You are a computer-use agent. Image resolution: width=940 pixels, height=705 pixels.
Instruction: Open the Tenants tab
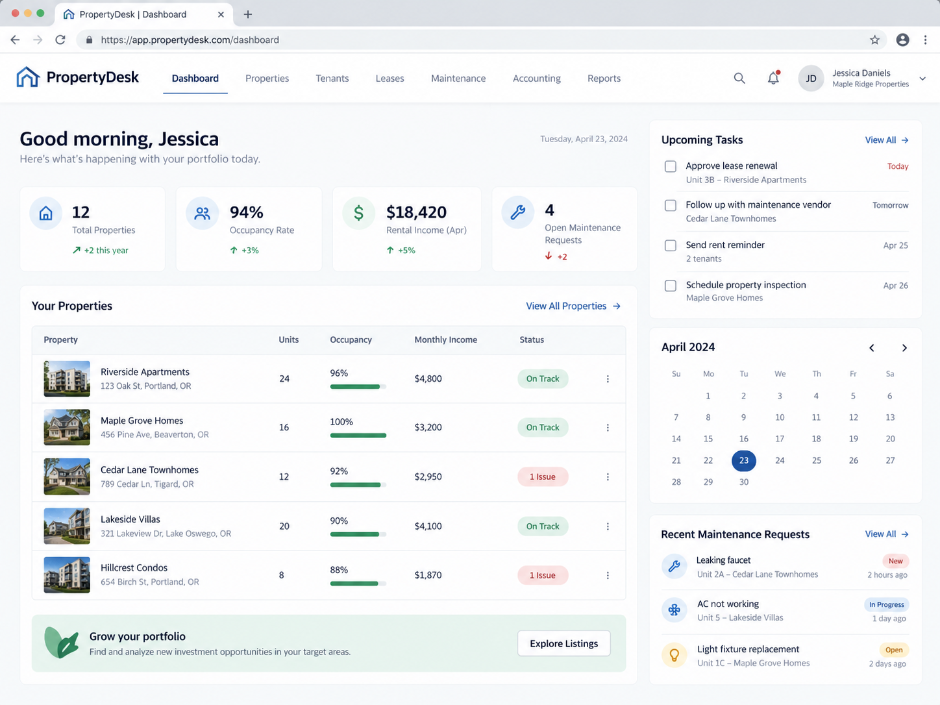click(x=332, y=79)
